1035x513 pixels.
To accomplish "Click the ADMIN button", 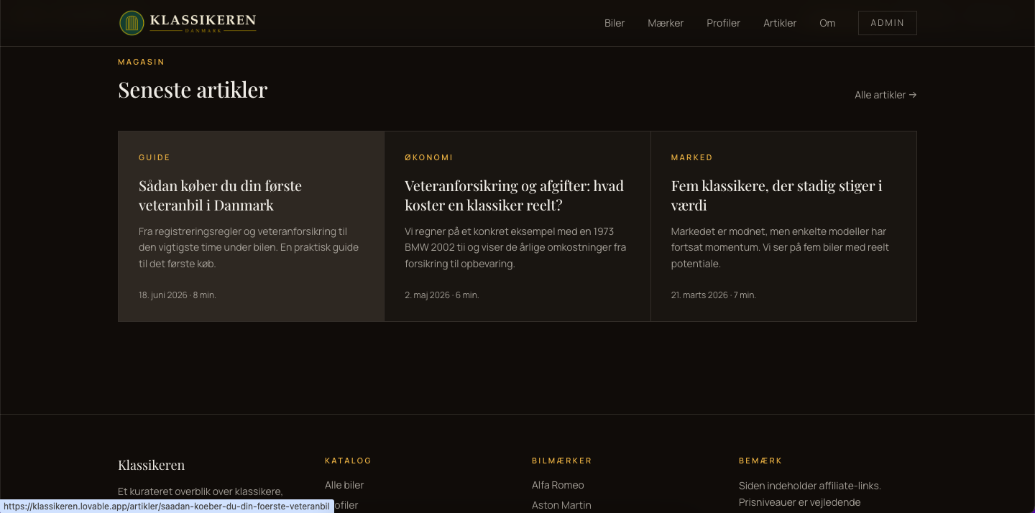I will tap(888, 23).
